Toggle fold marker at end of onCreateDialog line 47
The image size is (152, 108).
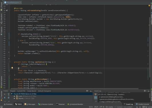9,56
